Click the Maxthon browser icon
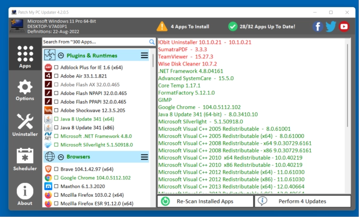 pyautogui.click(x=48, y=186)
